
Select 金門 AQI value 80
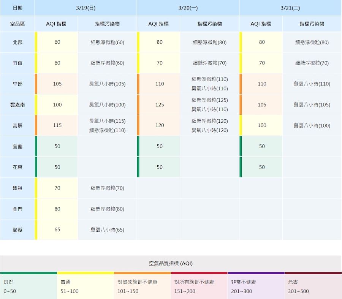click(57, 209)
